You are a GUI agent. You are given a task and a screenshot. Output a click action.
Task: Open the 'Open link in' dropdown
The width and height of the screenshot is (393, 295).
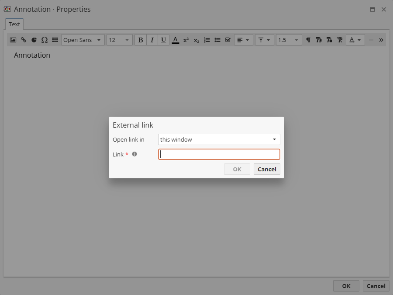(219, 139)
